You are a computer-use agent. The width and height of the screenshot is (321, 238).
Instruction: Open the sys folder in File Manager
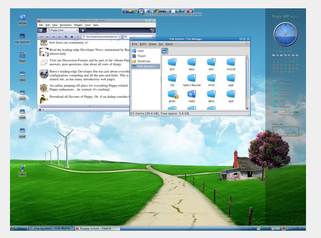(x=231, y=96)
